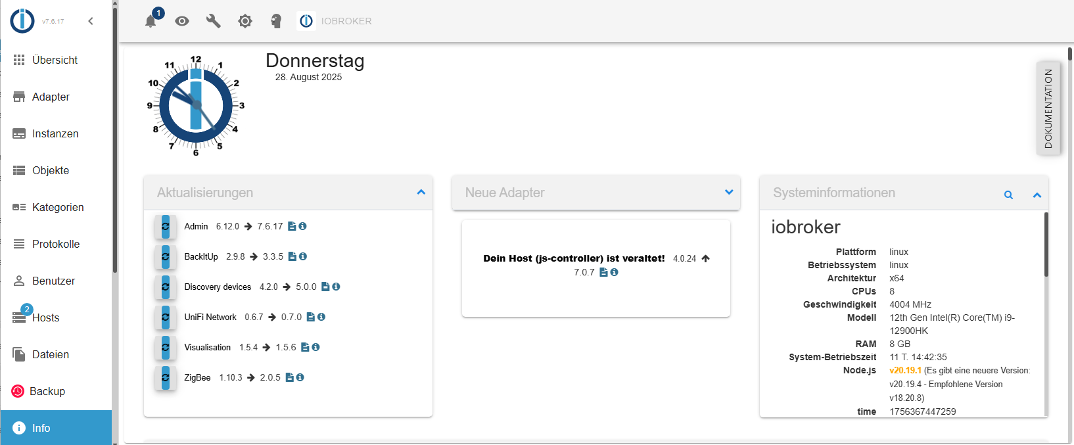Toggle the eye visibility icon in toolbar
The height and width of the screenshot is (445, 1074).
(182, 21)
